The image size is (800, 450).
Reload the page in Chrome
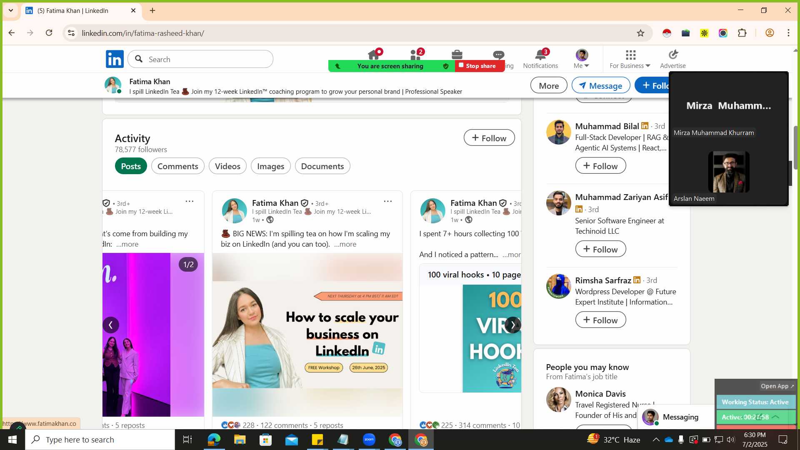(x=49, y=33)
